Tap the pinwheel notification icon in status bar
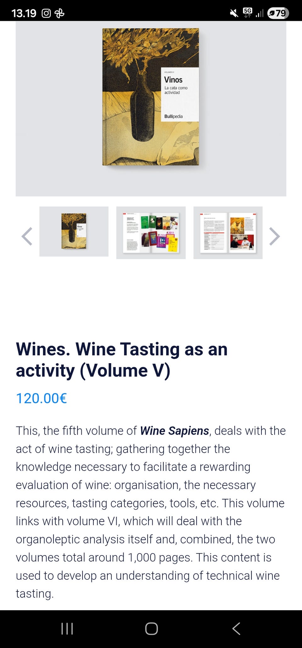This screenshot has width=302, height=648. pos(59,13)
